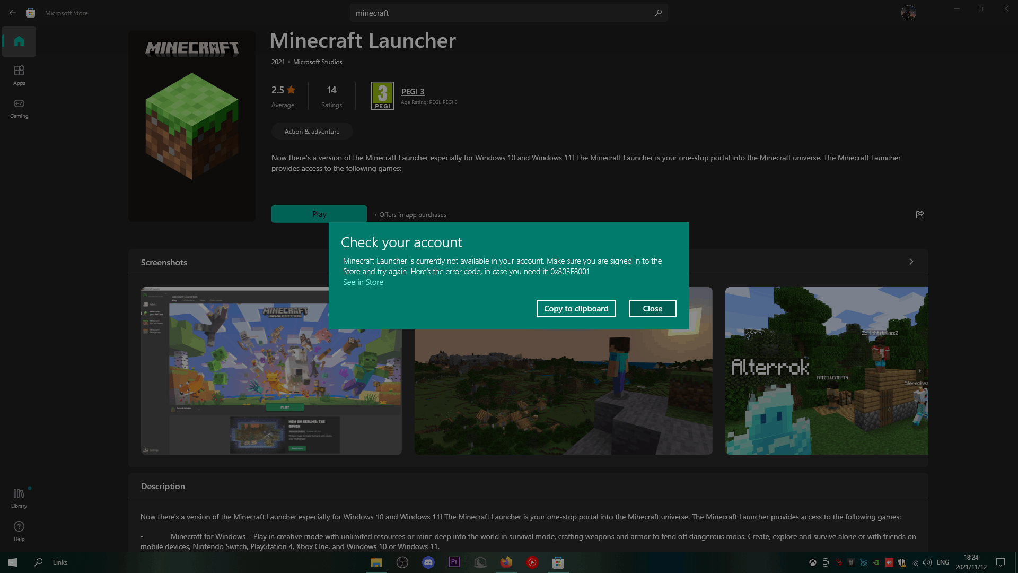1018x573 pixels.
Task: Close the Check your account dialog
Action: [x=652, y=308]
